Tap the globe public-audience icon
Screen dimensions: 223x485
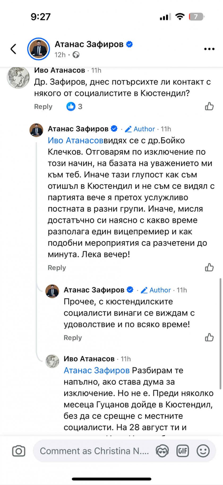pos(76,55)
